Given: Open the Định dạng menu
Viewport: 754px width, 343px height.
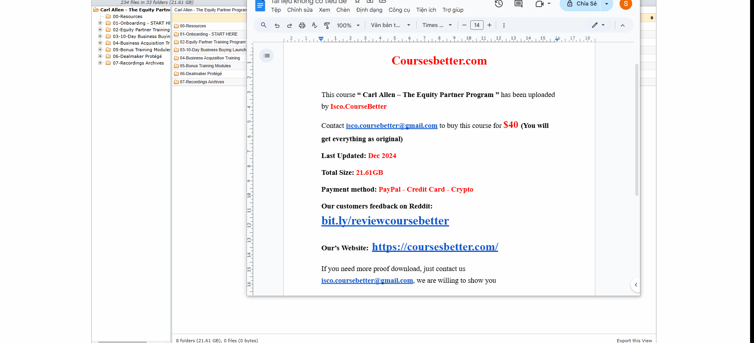Looking at the screenshot, I should click(369, 10).
